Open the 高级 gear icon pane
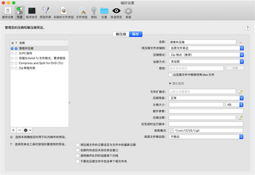This screenshot has height=175, width=255. click(128, 12)
